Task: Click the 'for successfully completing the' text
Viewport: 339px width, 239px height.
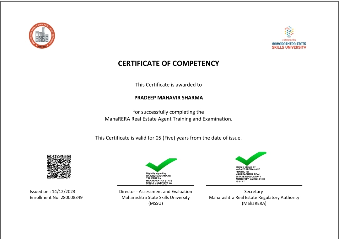Action: point(169,112)
